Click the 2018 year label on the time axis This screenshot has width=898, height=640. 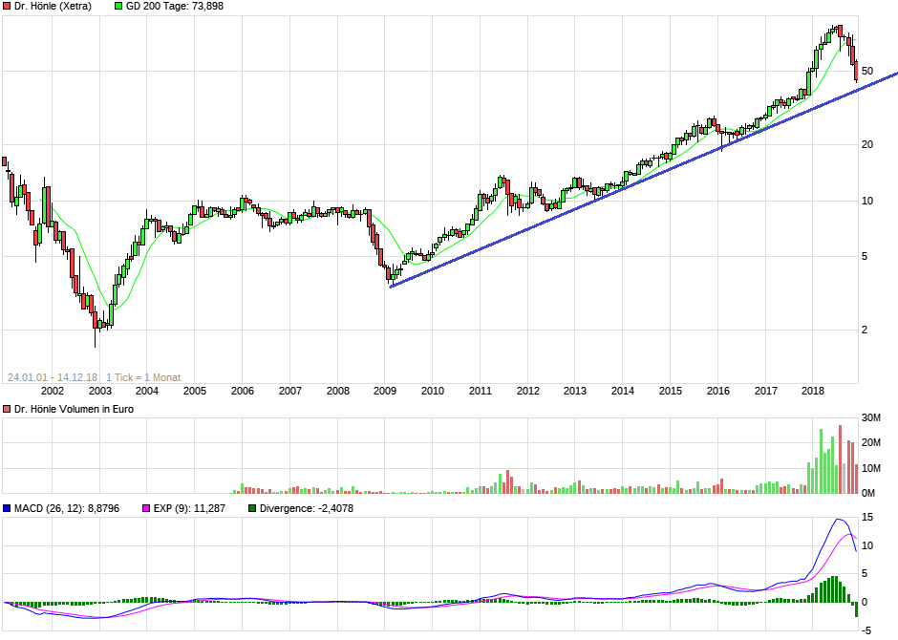(813, 391)
